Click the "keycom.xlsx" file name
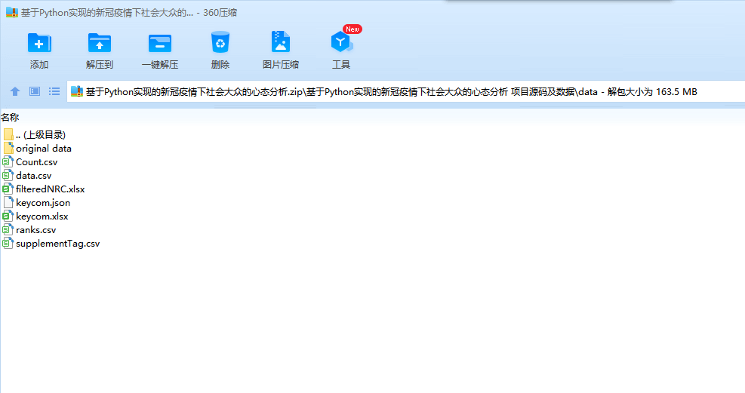Screen dimensions: 745x393 [42, 216]
